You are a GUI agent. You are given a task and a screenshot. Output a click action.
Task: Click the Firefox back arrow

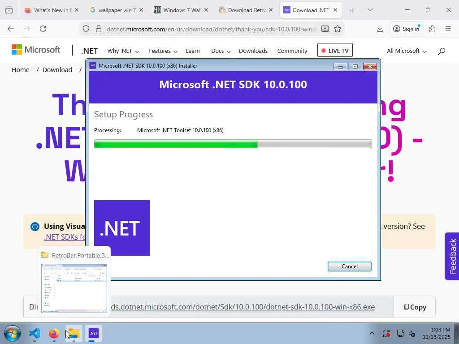pyautogui.click(x=11, y=29)
